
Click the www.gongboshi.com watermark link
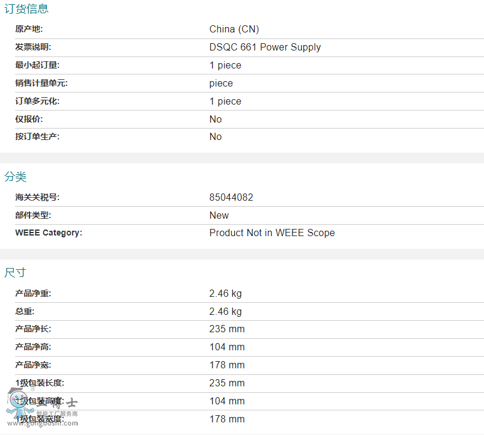43,423
